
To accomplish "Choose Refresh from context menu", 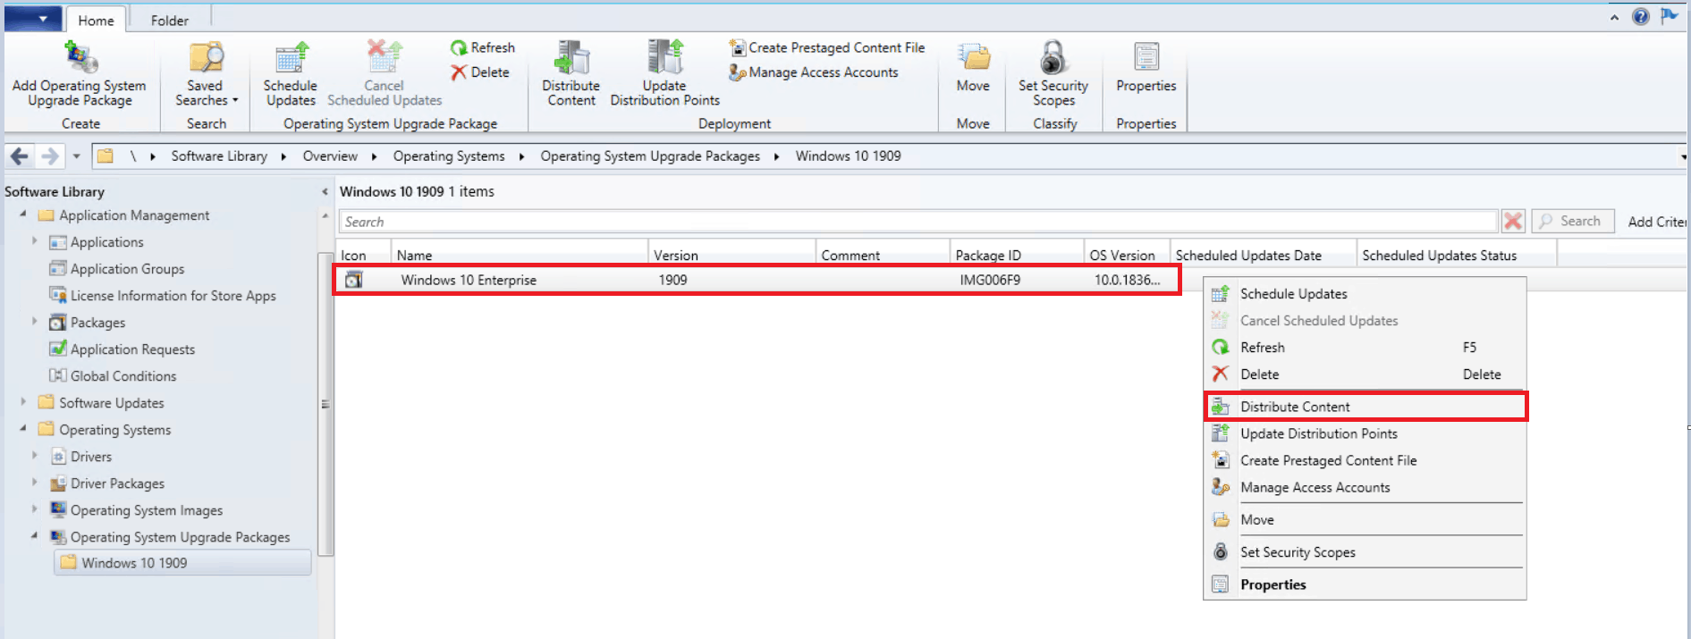I will pyautogui.click(x=1365, y=348).
